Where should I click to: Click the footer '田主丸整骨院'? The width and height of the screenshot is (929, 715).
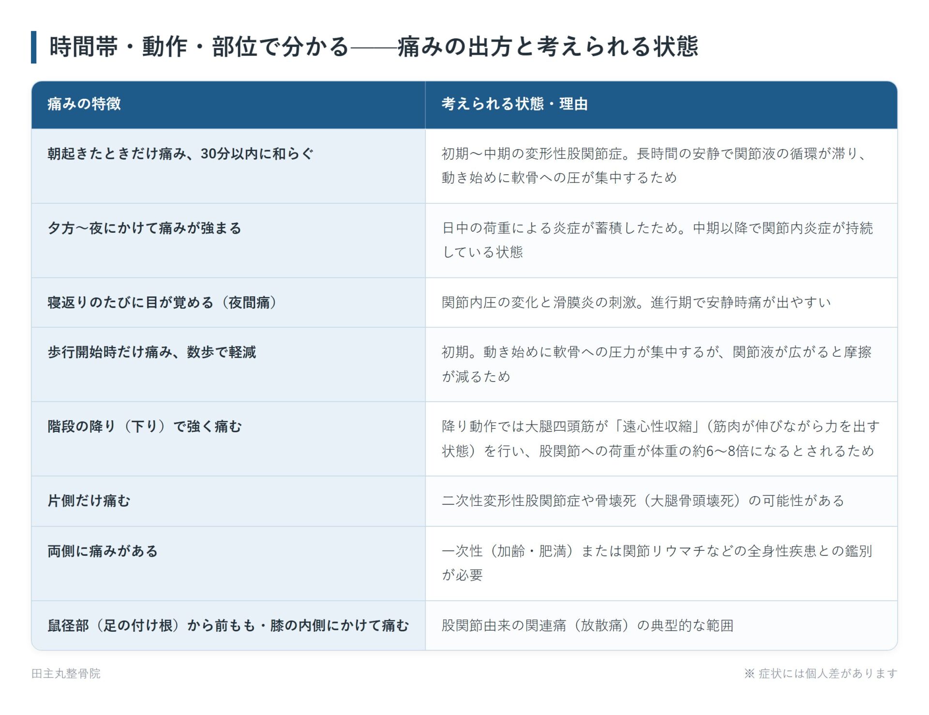(66, 673)
